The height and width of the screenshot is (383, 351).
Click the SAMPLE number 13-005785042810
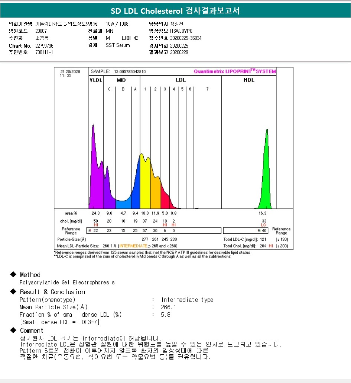tap(130, 71)
